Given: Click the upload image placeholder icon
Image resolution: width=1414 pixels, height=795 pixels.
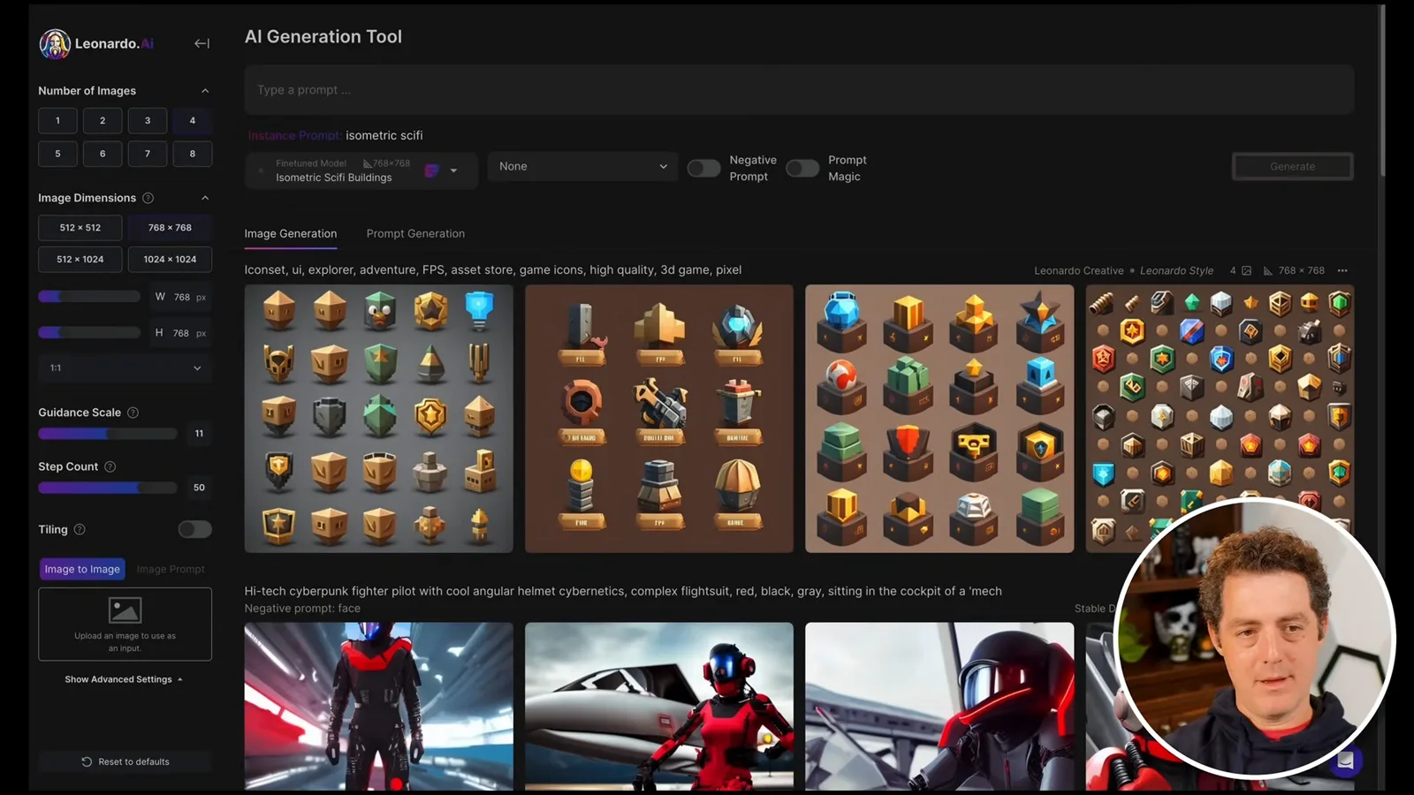Looking at the screenshot, I should pyautogui.click(x=125, y=610).
